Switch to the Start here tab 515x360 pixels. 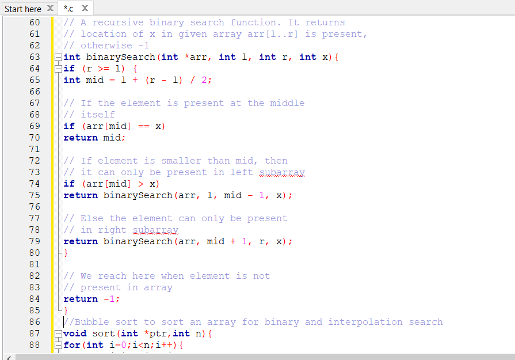coord(23,8)
